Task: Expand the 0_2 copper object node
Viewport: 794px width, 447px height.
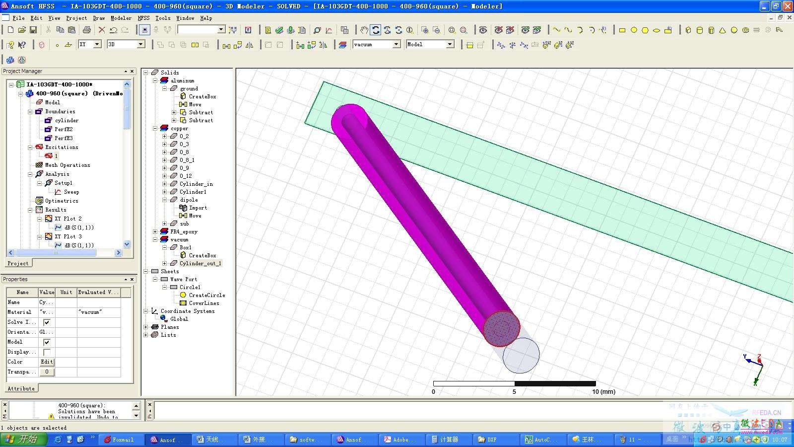Action: (x=165, y=136)
